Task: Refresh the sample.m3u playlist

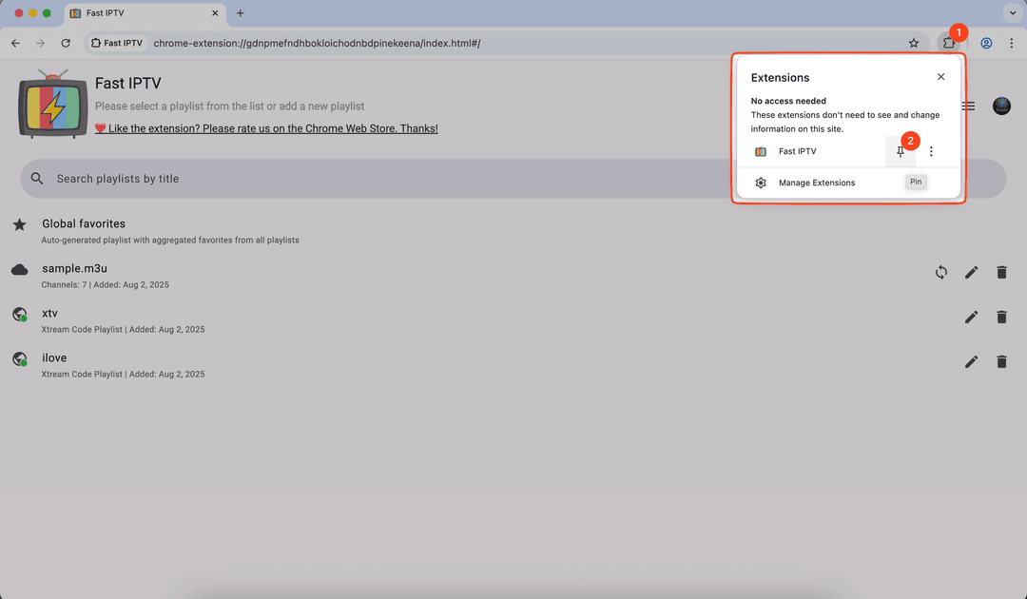Action: 941,272
